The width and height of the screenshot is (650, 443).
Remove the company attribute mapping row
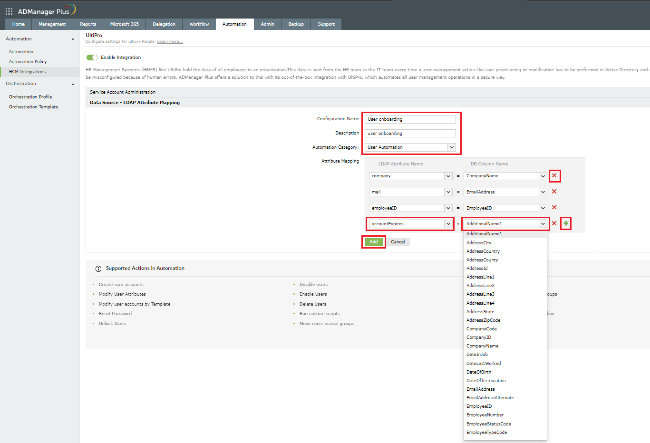(554, 176)
